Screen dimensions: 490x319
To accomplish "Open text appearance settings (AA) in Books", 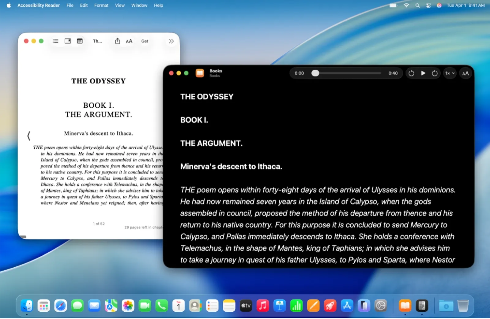I will 129,41.
